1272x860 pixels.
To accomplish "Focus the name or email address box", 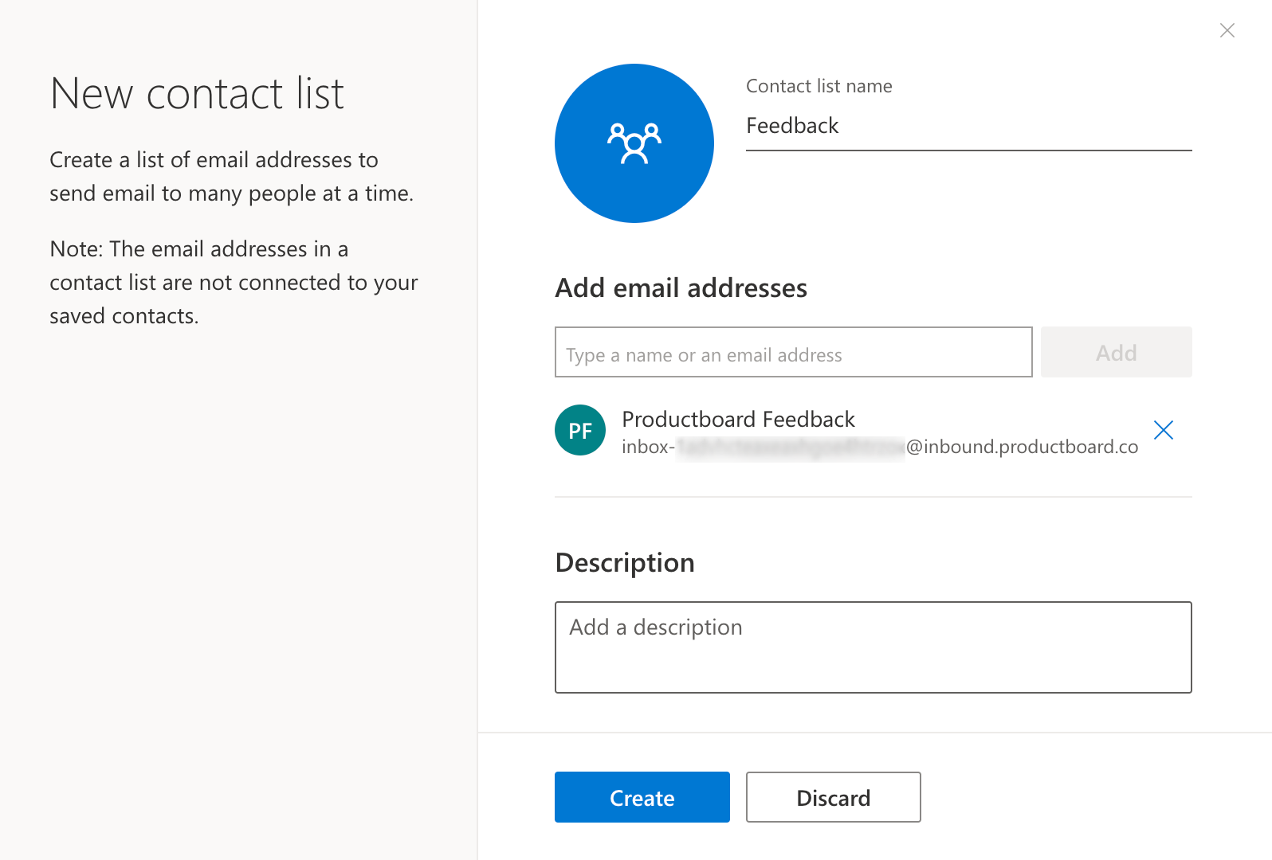I will pos(794,352).
